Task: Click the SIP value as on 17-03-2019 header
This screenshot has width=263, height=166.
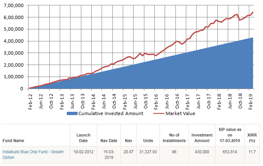Action: pos(229,135)
